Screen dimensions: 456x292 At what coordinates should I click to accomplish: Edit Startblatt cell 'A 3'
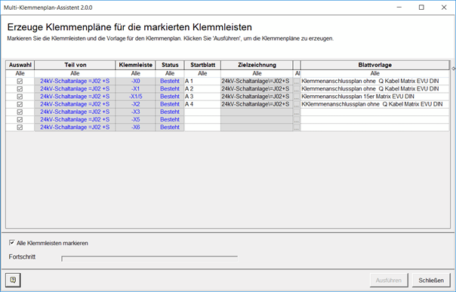pyautogui.click(x=202, y=97)
